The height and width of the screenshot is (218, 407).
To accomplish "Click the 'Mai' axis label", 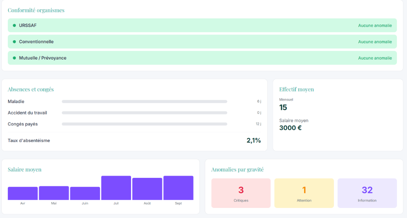I will tap(54, 203).
